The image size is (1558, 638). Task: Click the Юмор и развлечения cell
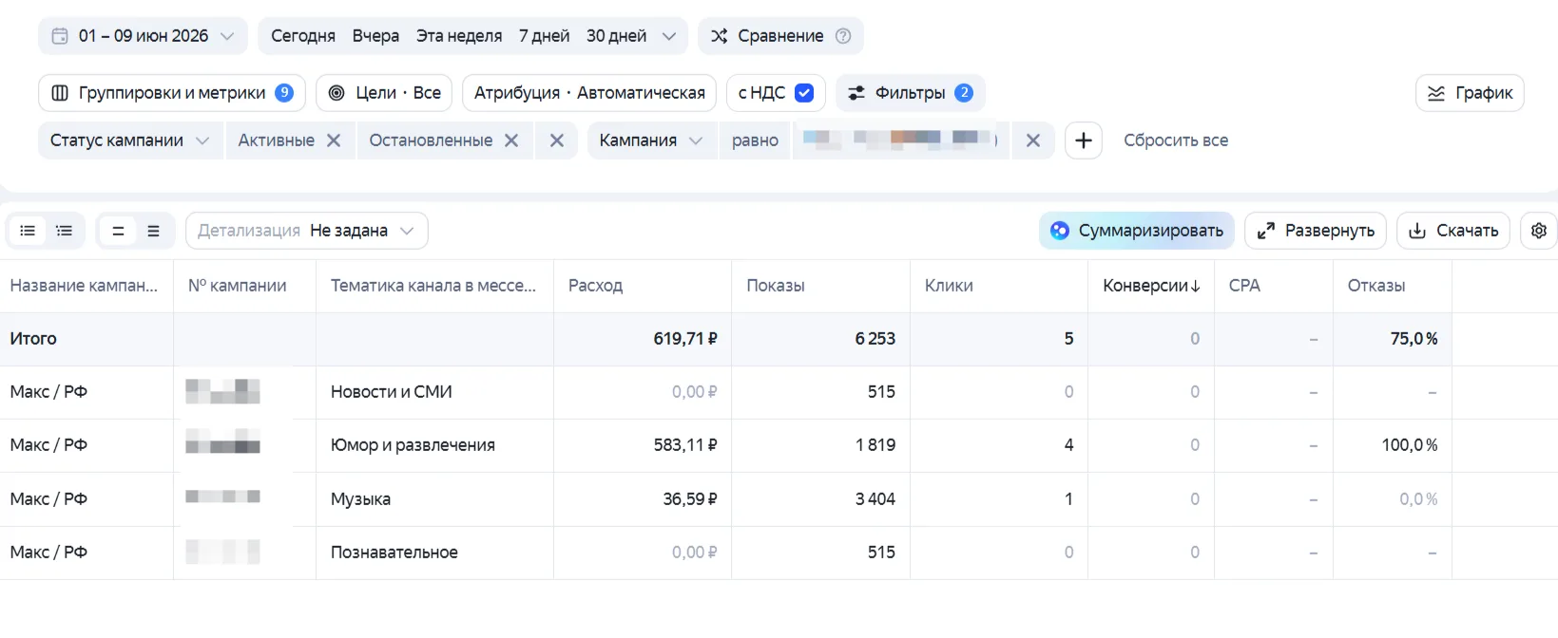point(413,445)
